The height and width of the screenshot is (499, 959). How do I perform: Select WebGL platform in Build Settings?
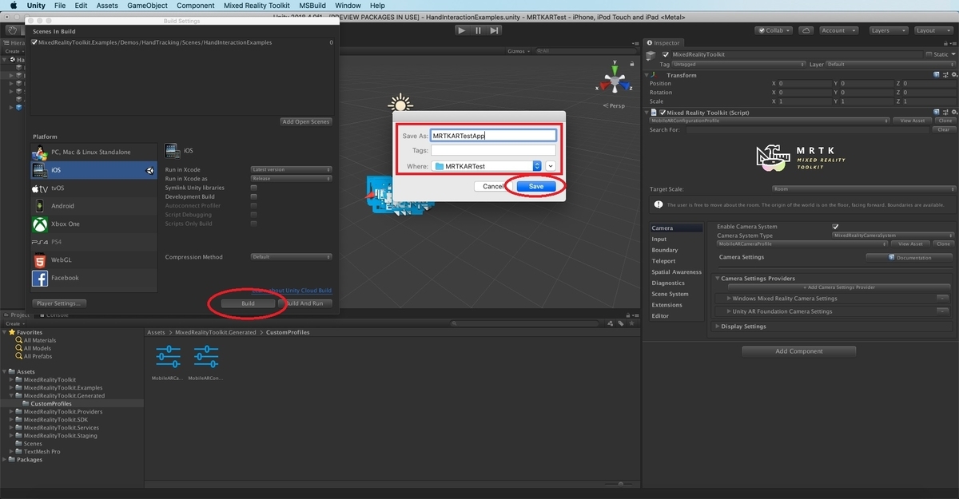(94, 260)
